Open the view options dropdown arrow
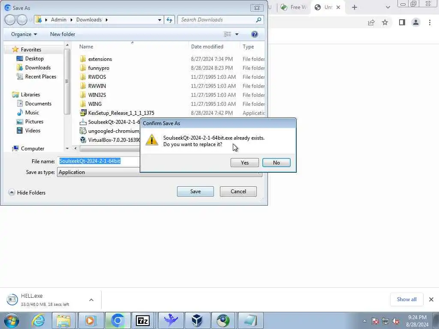Image resolution: width=439 pixels, height=329 pixels. click(237, 34)
